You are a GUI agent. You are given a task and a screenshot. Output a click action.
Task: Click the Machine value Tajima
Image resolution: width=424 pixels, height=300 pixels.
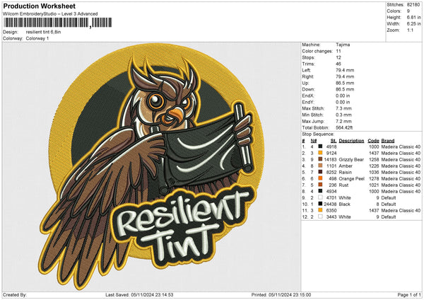click(x=343, y=45)
